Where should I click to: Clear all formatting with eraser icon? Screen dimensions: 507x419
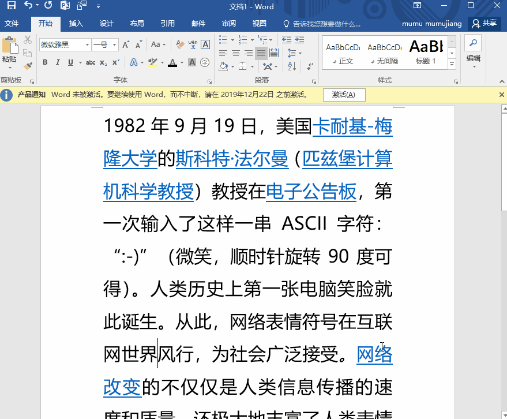click(x=180, y=44)
